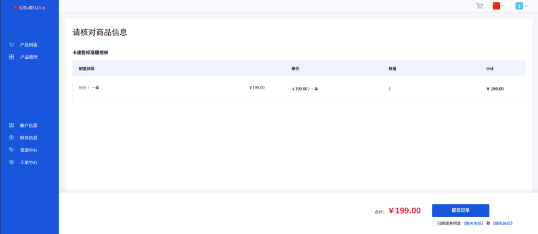Click the 产品列表 cart icon
The image size is (538, 234).
coord(12,45)
